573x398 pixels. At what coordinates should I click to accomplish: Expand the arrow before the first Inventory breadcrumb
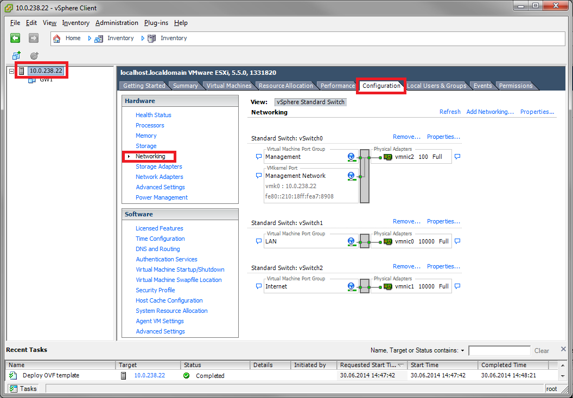pos(90,38)
